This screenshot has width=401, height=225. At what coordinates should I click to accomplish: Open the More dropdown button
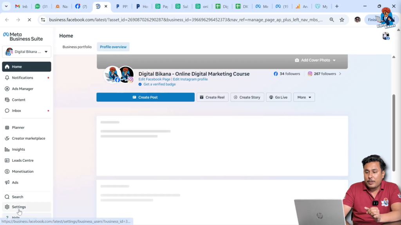coord(304,97)
